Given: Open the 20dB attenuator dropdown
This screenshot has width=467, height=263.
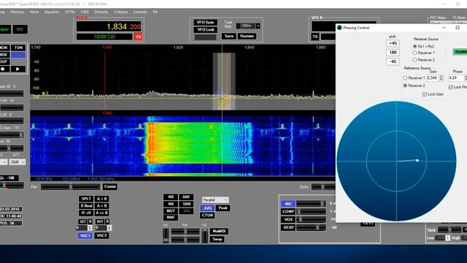Looking at the screenshot, I should click(17, 162).
